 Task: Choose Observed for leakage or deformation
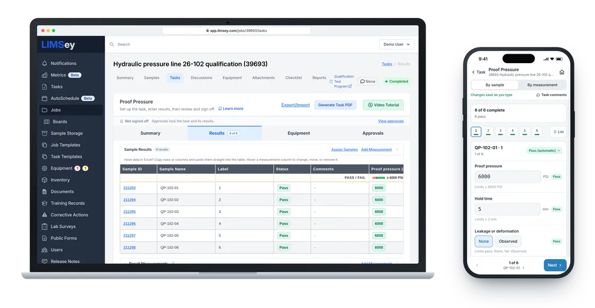(508, 241)
